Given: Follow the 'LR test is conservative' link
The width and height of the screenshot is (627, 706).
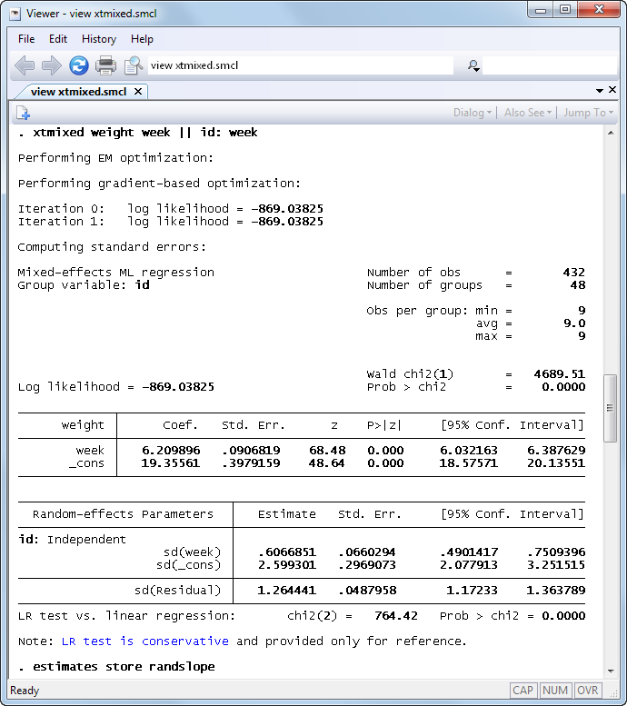Looking at the screenshot, I should click(144, 641).
